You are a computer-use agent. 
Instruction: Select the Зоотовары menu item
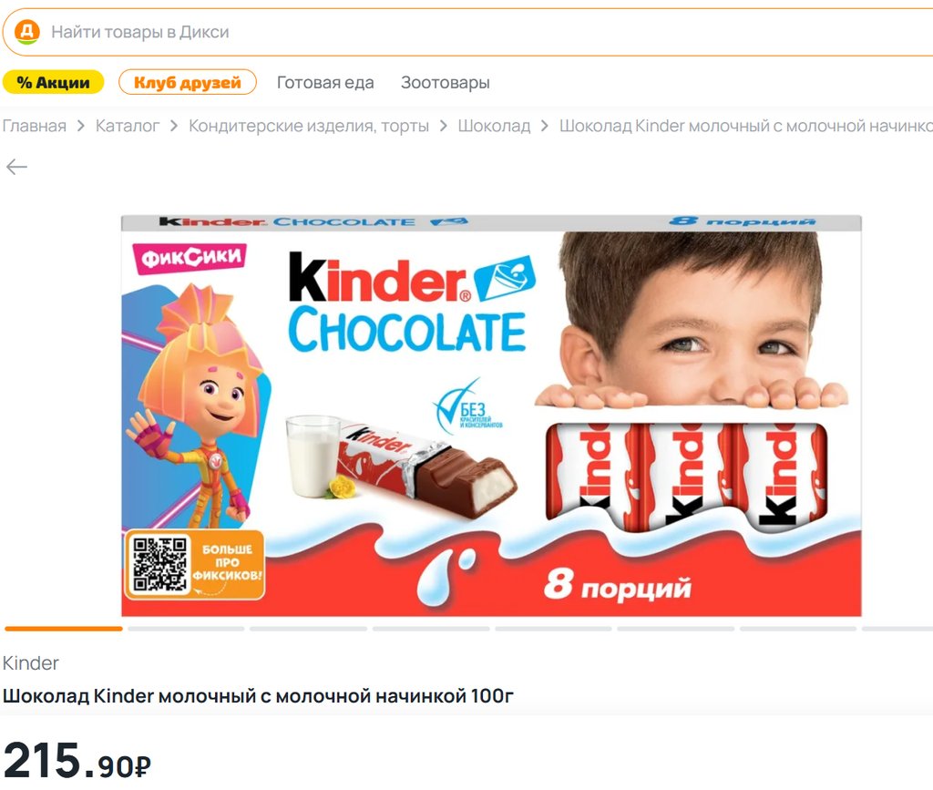445,83
